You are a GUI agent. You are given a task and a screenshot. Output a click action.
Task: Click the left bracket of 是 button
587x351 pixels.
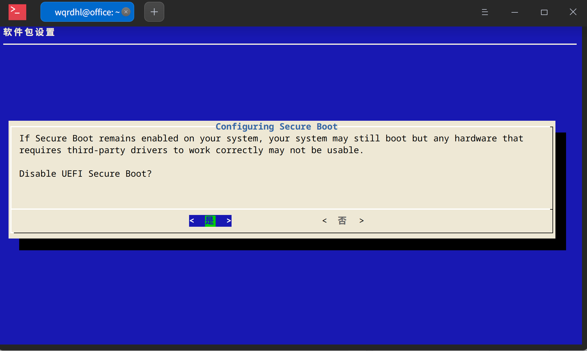pos(192,221)
